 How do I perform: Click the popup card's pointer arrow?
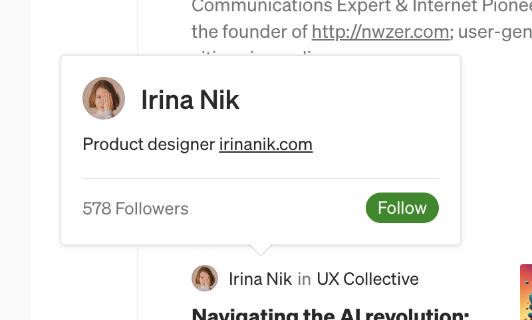click(x=261, y=250)
